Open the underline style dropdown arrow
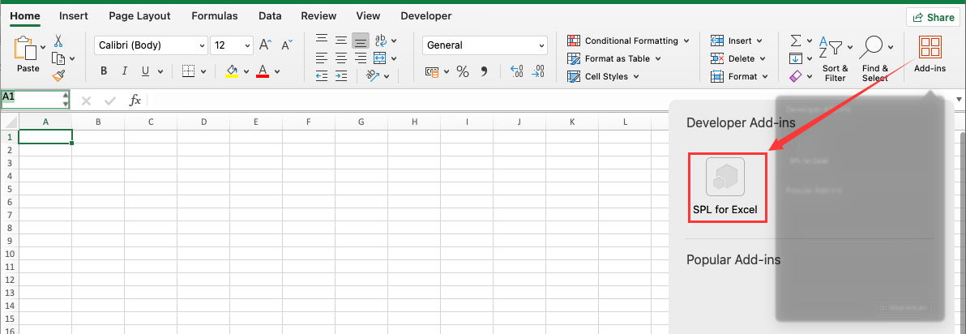Screen dimensions: 966x334 coord(161,71)
